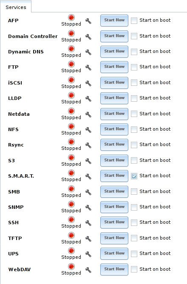Screen dimensions: 187x284
Task: Click Start Now for LLDP service
Action: (114, 98)
